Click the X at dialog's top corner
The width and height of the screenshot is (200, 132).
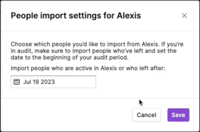point(184,16)
